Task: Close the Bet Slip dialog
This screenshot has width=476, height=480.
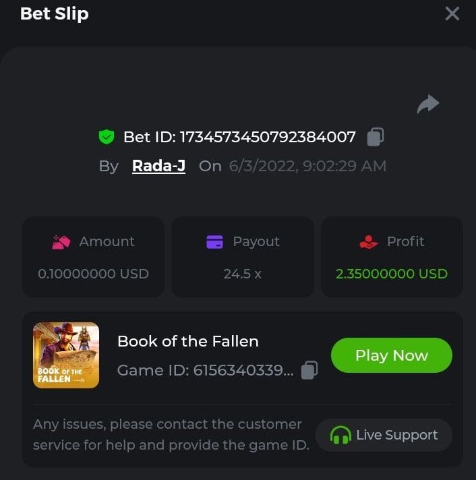Action: (452, 13)
